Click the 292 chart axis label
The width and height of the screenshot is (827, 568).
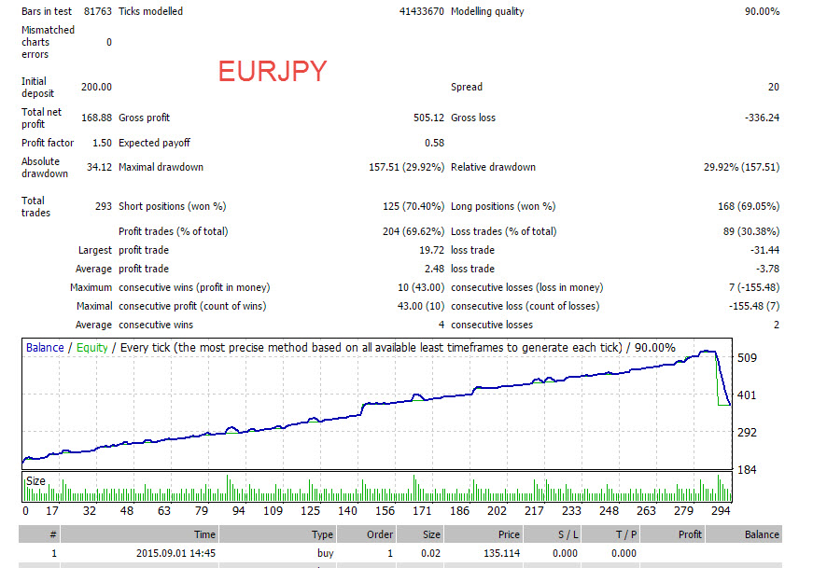click(747, 433)
